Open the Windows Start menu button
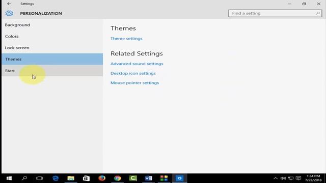The image size is (326, 183). tap(9, 178)
